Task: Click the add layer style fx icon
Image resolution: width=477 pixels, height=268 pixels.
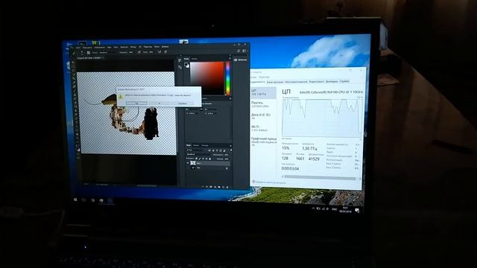Action: pyautogui.click(x=207, y=187)
